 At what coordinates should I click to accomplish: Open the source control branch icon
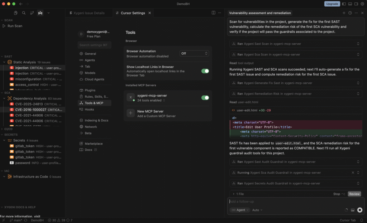click(32, 13)
